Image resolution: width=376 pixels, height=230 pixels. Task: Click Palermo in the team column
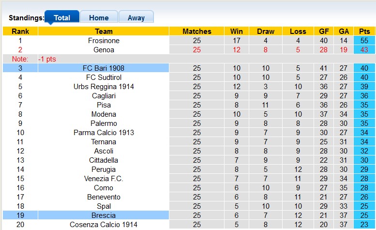point(104,123)
